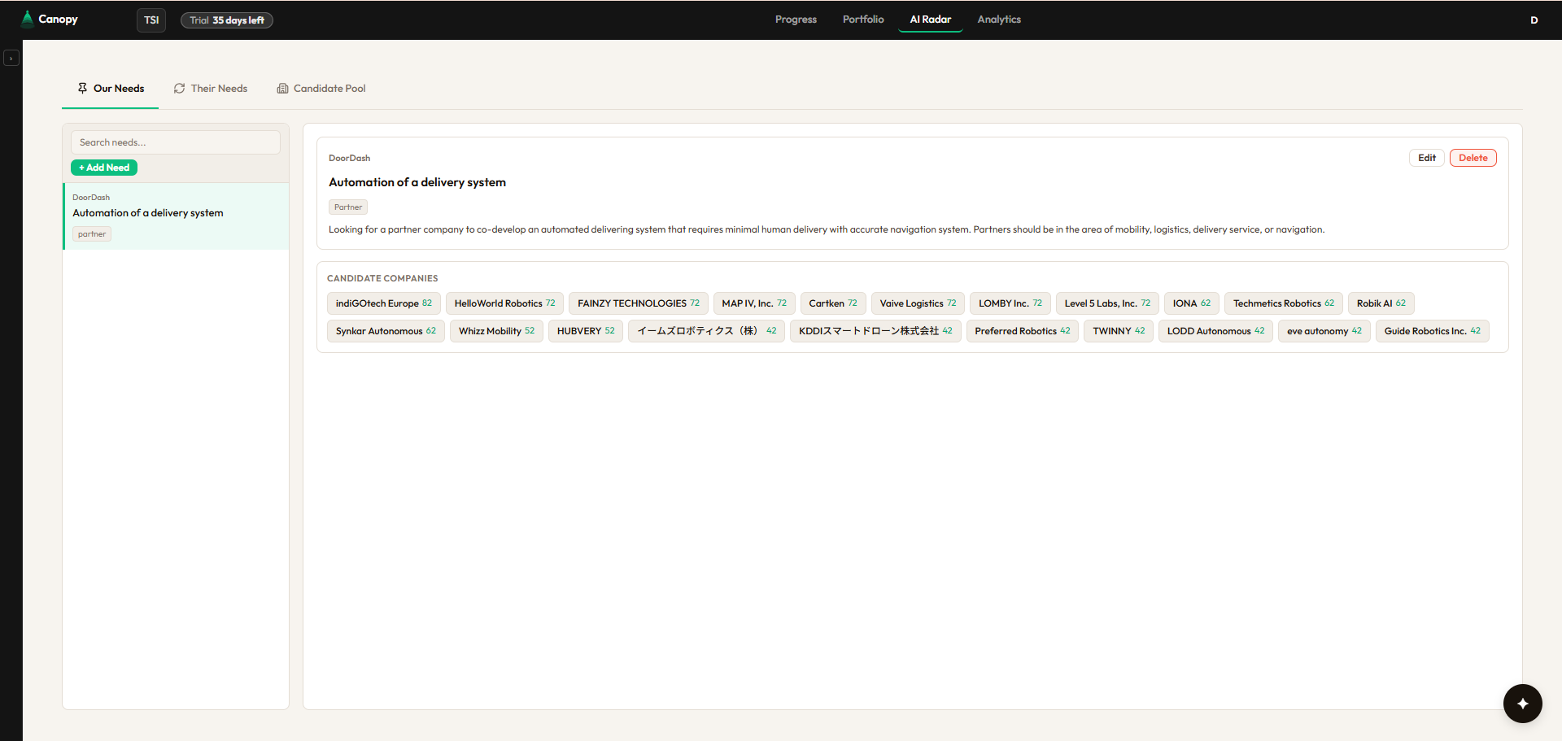Open the user avatar D menu
The width and height of the screenshot is (1562, 741).
(1534, 20)
